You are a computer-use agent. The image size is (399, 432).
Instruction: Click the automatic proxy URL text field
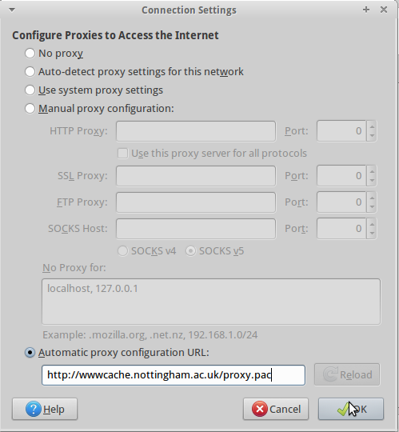(174, 375)
